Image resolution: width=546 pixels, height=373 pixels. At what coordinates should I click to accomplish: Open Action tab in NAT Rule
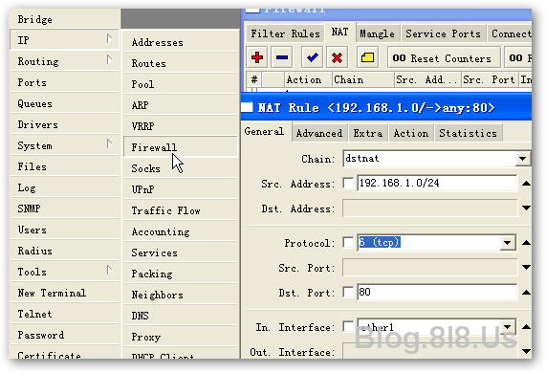click(x=411, y=133)
